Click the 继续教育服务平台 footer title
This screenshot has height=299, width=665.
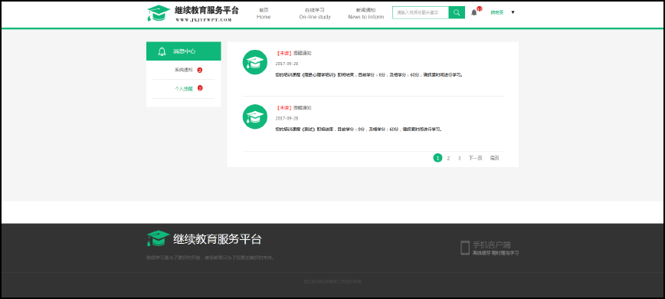218,238
